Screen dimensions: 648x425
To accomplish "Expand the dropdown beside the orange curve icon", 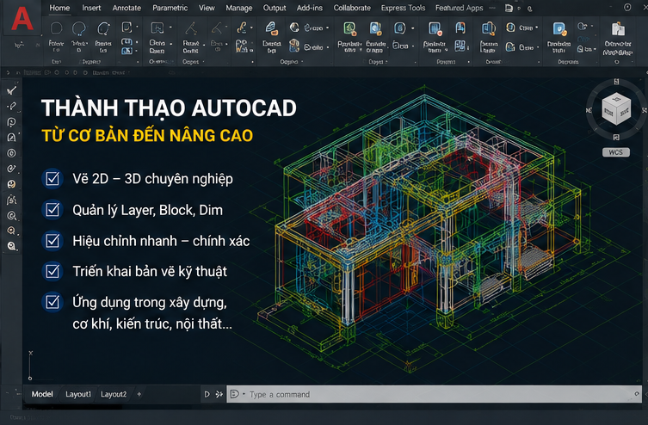I will [x=251, y=28].
